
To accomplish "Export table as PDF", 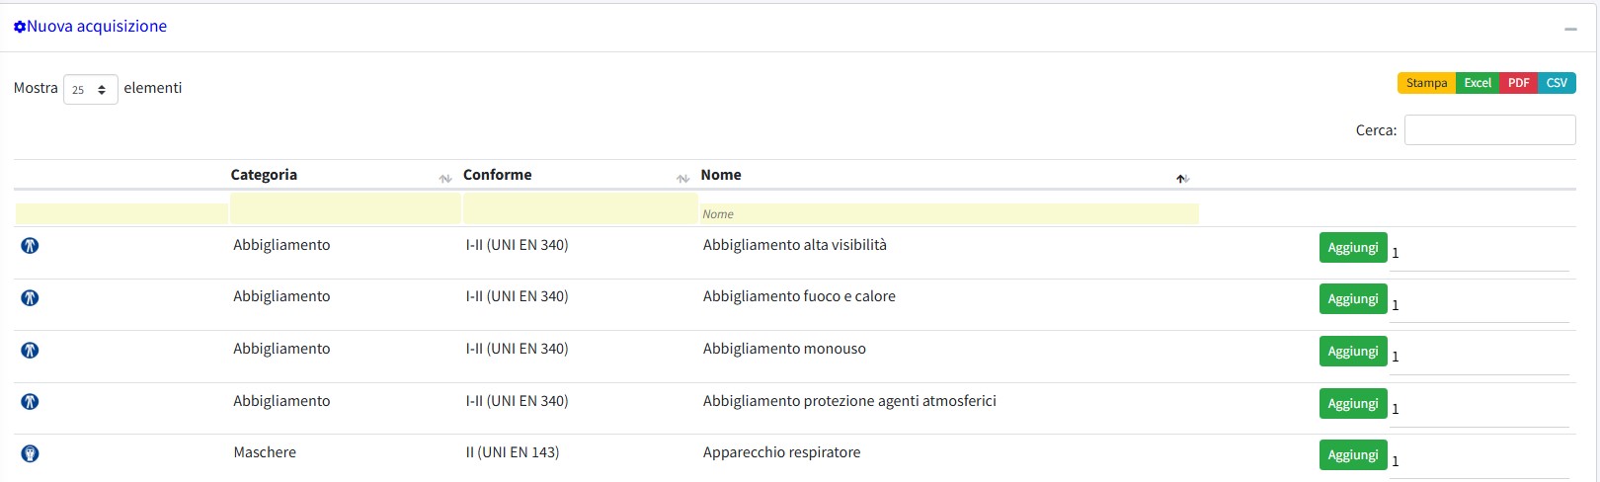I will (1518, 83).
